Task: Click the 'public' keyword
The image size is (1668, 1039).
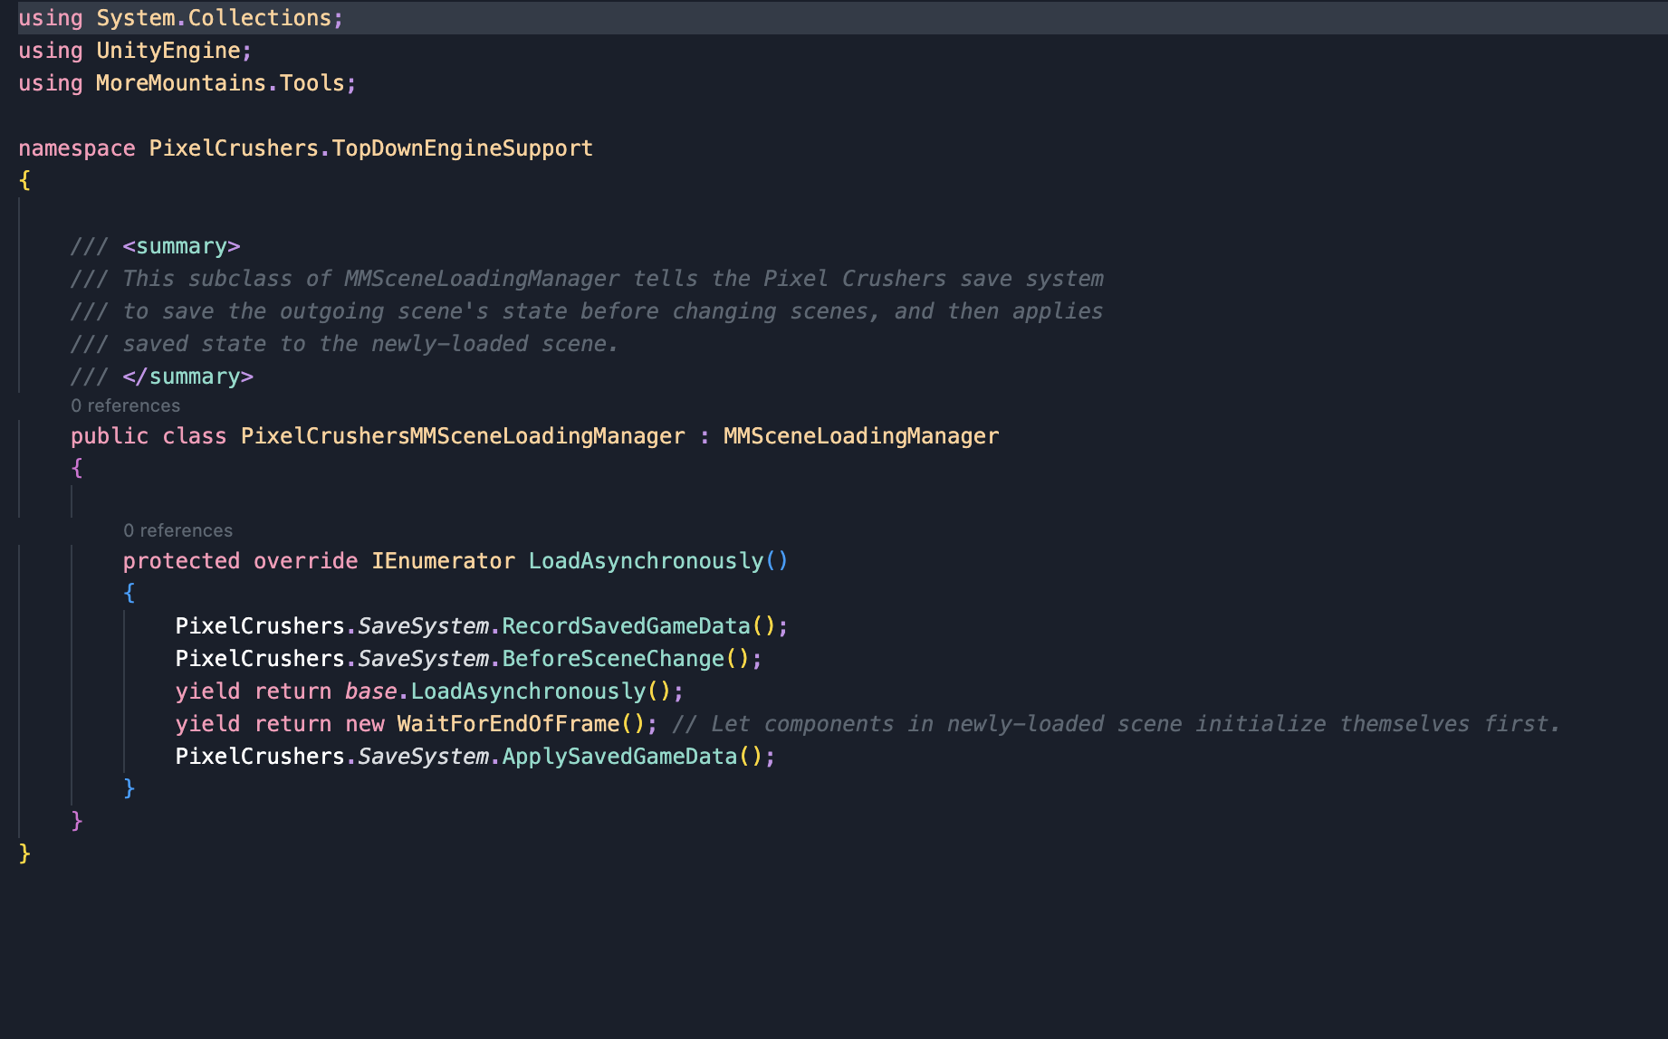Action: point(110,436)
